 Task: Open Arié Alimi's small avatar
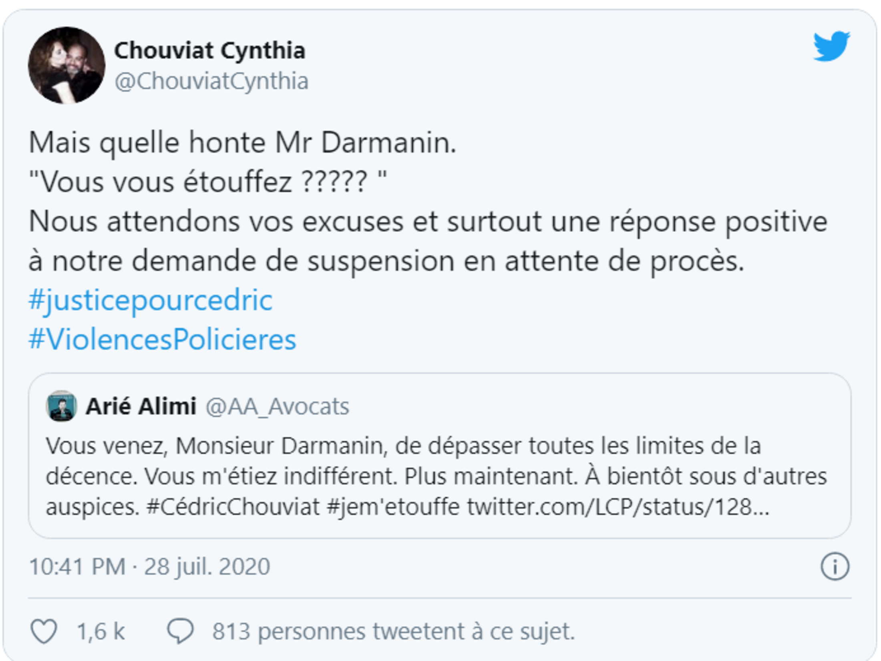(61, 406)
